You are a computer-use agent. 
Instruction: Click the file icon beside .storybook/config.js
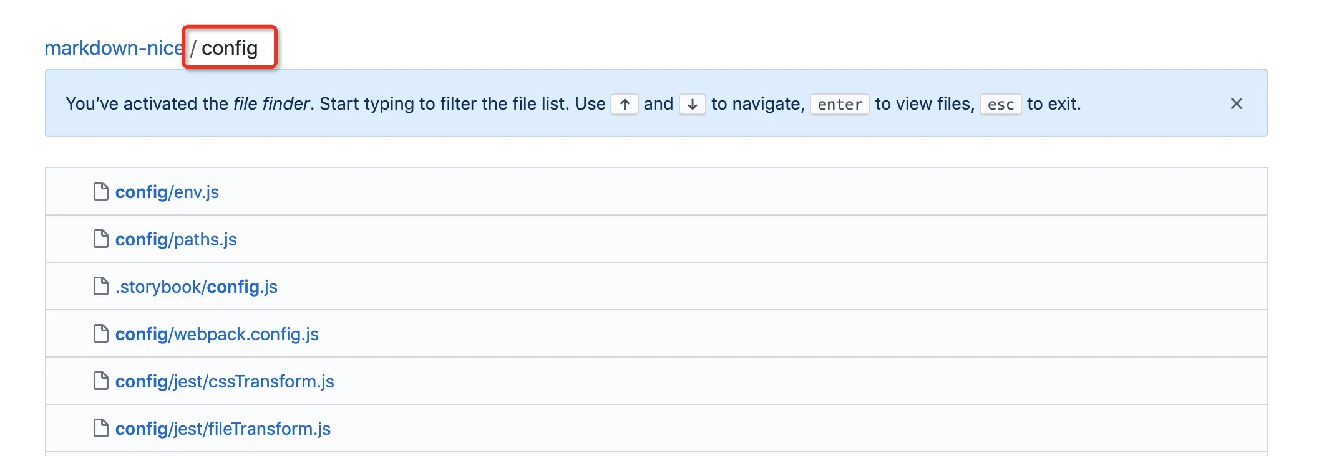pyautogui.click(x=100, y=287)
